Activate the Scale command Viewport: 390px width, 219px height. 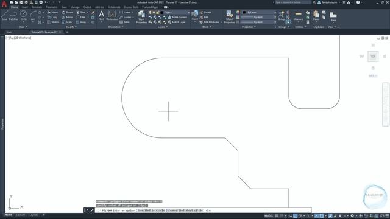click(x=67, y=22)
